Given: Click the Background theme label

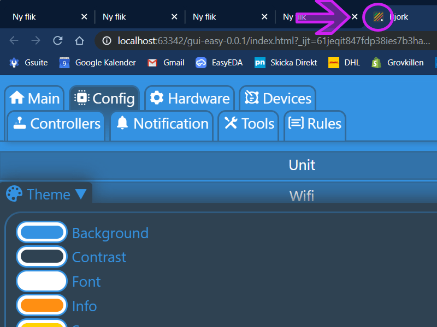Looking at the screenshot, I should pyautogui.click(x=110, y=233).
